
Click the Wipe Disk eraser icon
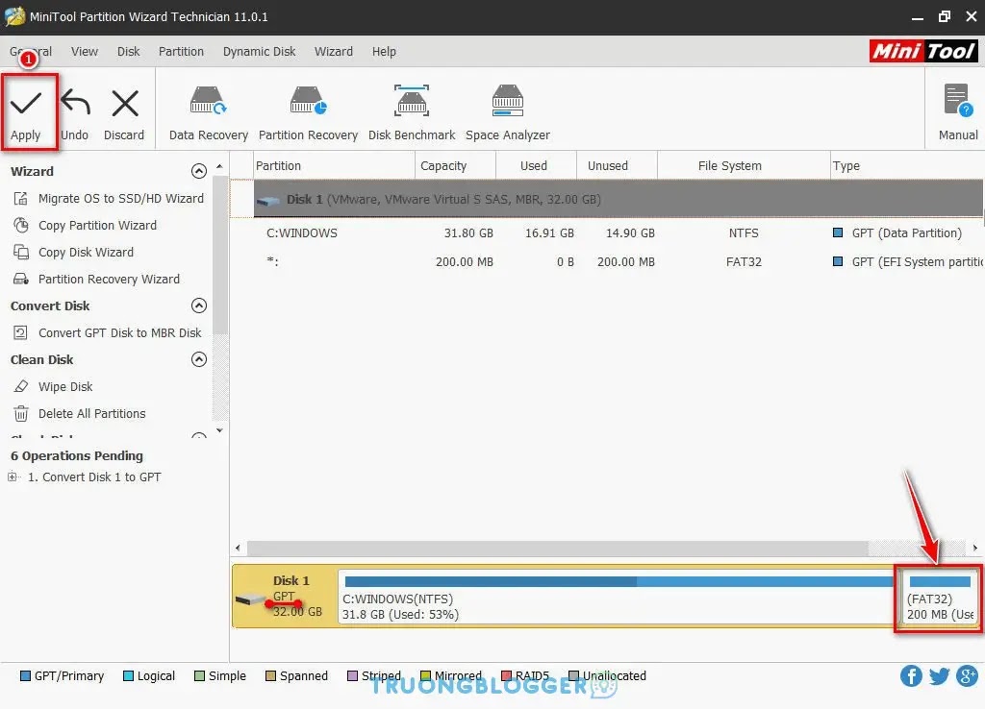(21, 386)
